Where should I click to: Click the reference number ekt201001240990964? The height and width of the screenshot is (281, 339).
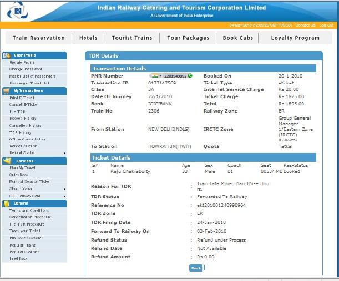pos(221,205)
